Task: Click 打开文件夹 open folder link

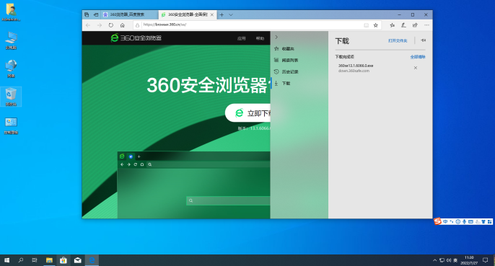Action: coord(398,40)
